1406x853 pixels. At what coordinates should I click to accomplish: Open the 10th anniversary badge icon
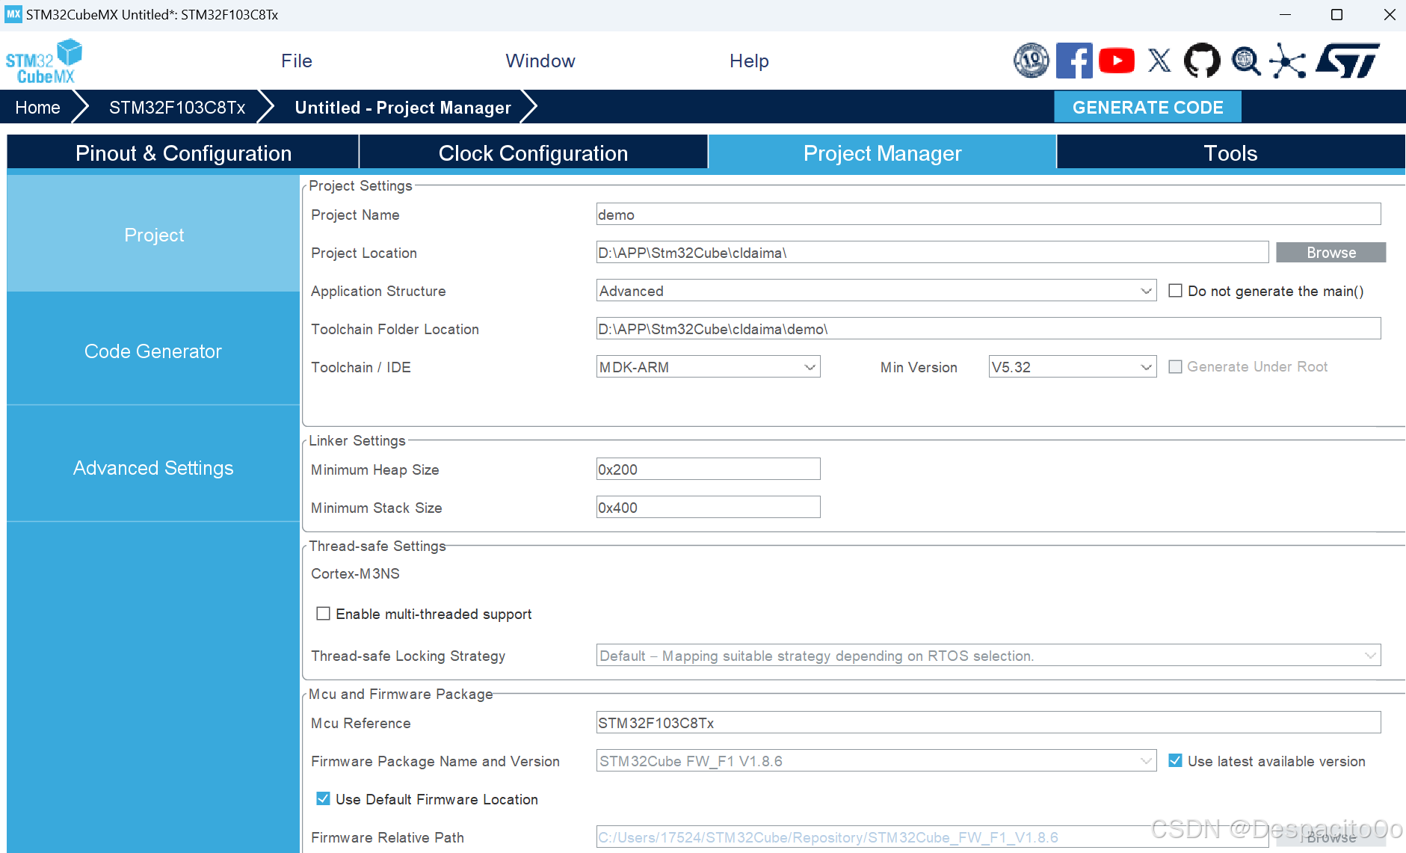1031,61
